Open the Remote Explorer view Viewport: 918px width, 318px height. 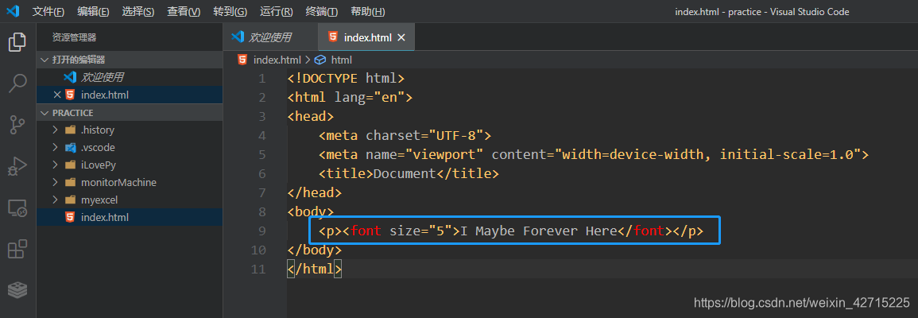(x=17, y=208)
